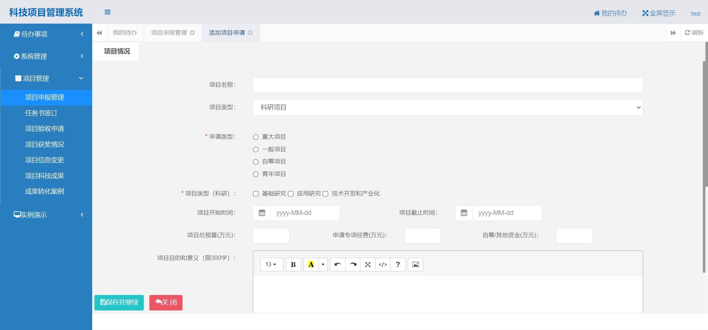
Task: Check the 技术开发和产业化 checkbox
Action: click(325, 194)
